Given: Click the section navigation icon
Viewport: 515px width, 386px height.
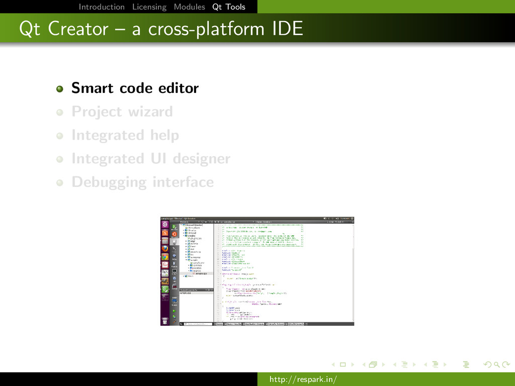Looking at the screenshot, I should click(x=435, y=364).
